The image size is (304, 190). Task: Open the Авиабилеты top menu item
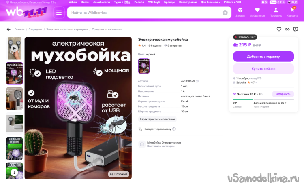(101, 2)
